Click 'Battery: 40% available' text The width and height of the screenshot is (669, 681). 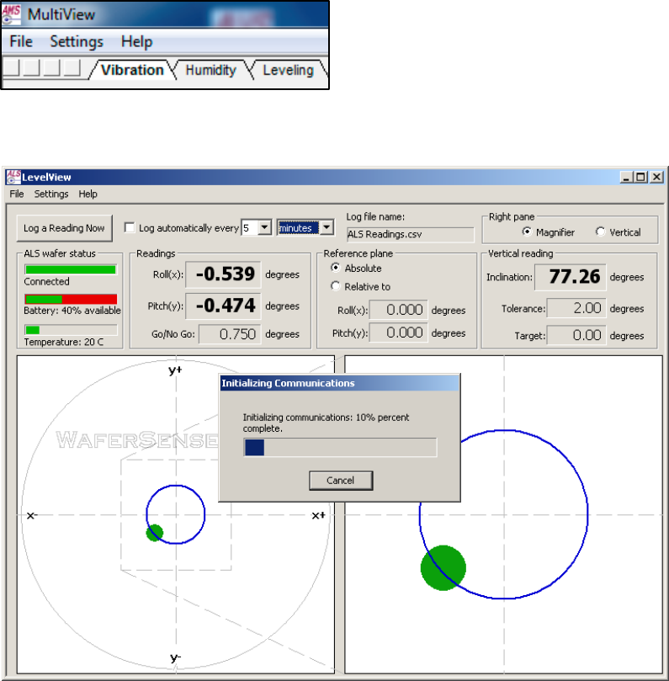coord(72,311)
